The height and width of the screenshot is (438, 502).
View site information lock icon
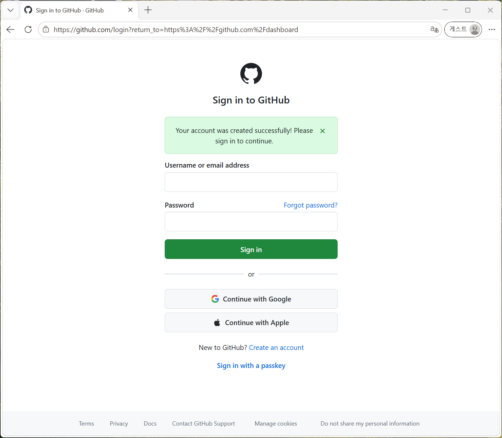[46, 29]
